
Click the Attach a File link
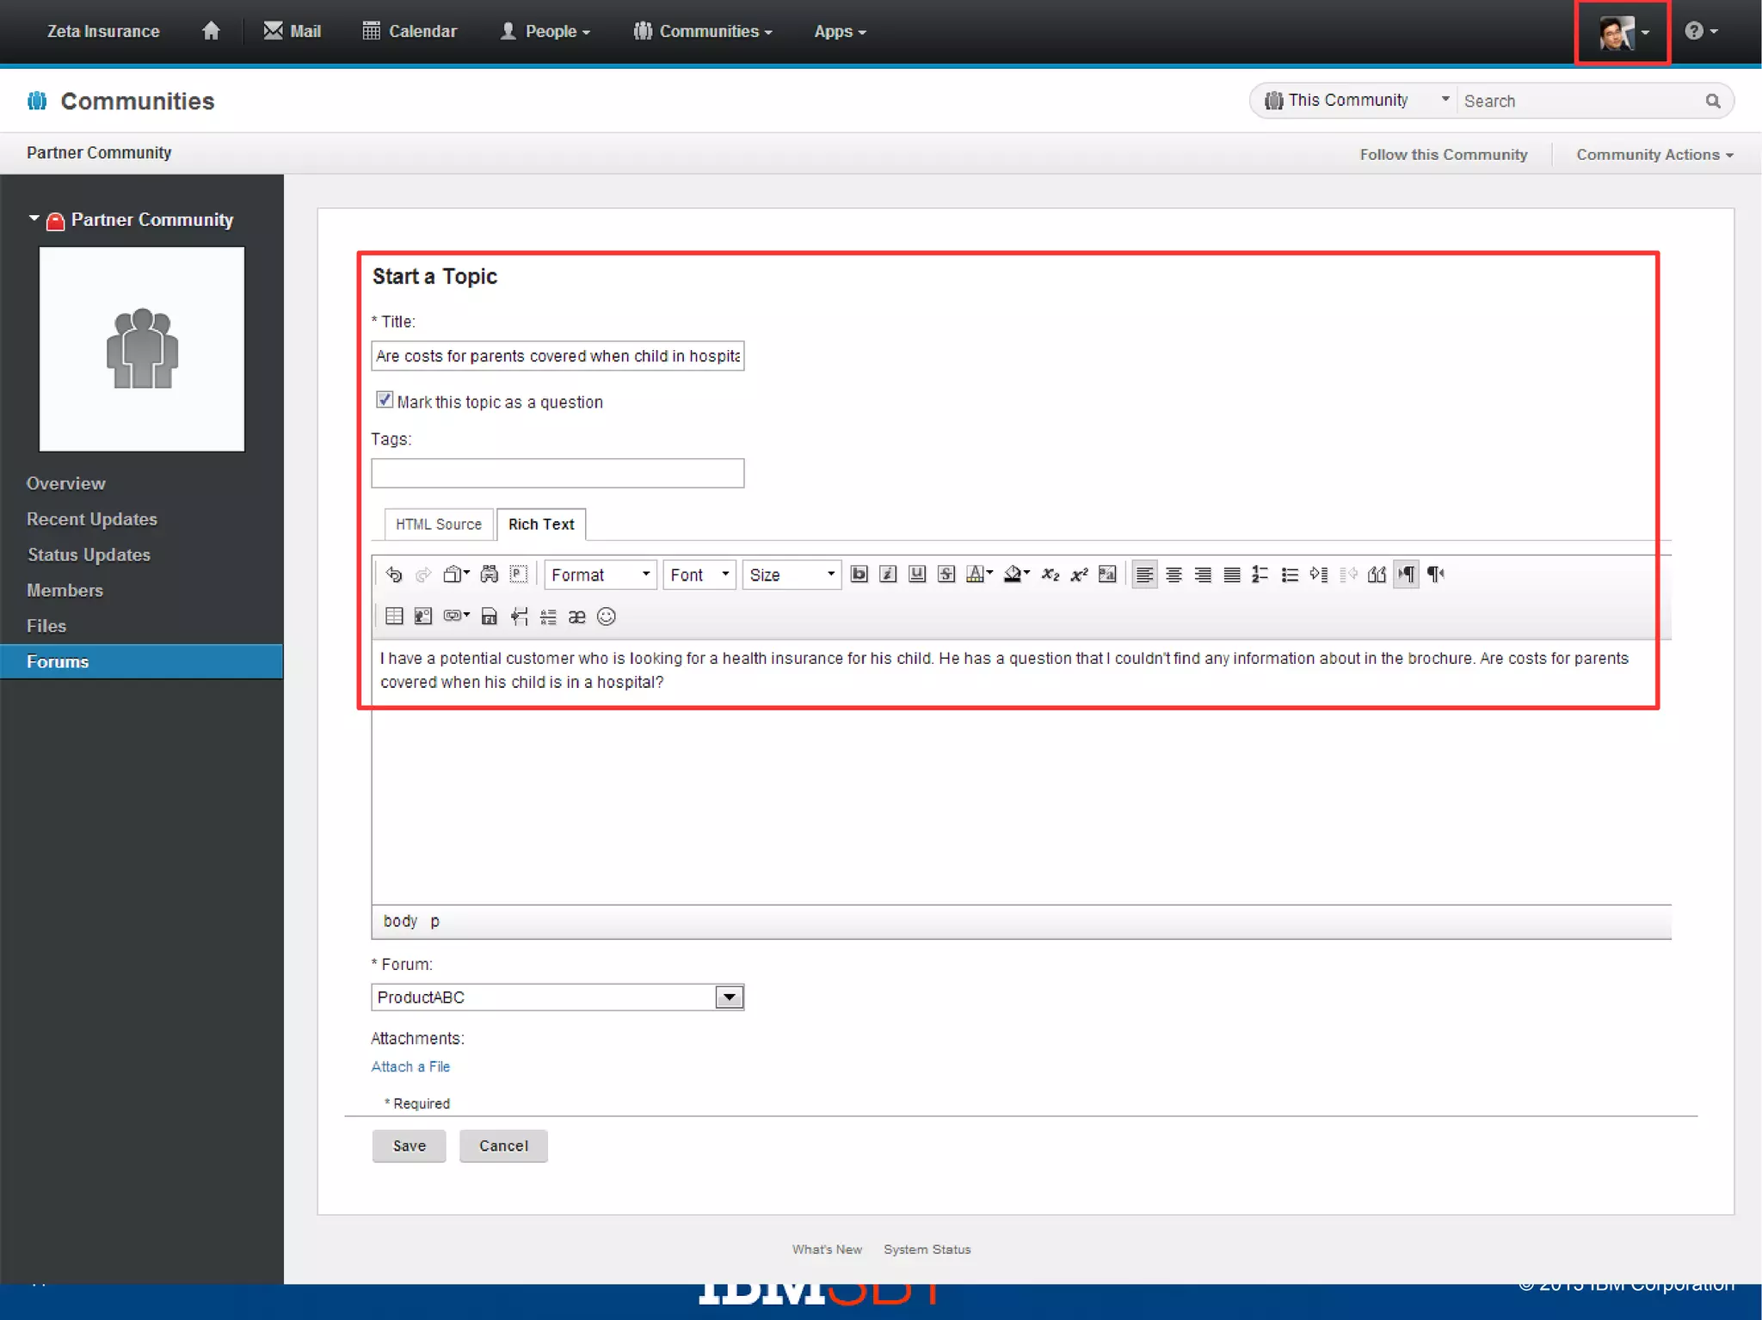(x=410, y=1066)
